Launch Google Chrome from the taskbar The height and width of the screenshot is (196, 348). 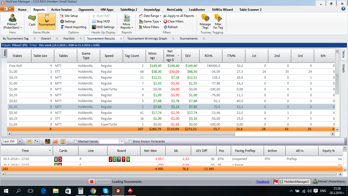(x=93, y=191)
